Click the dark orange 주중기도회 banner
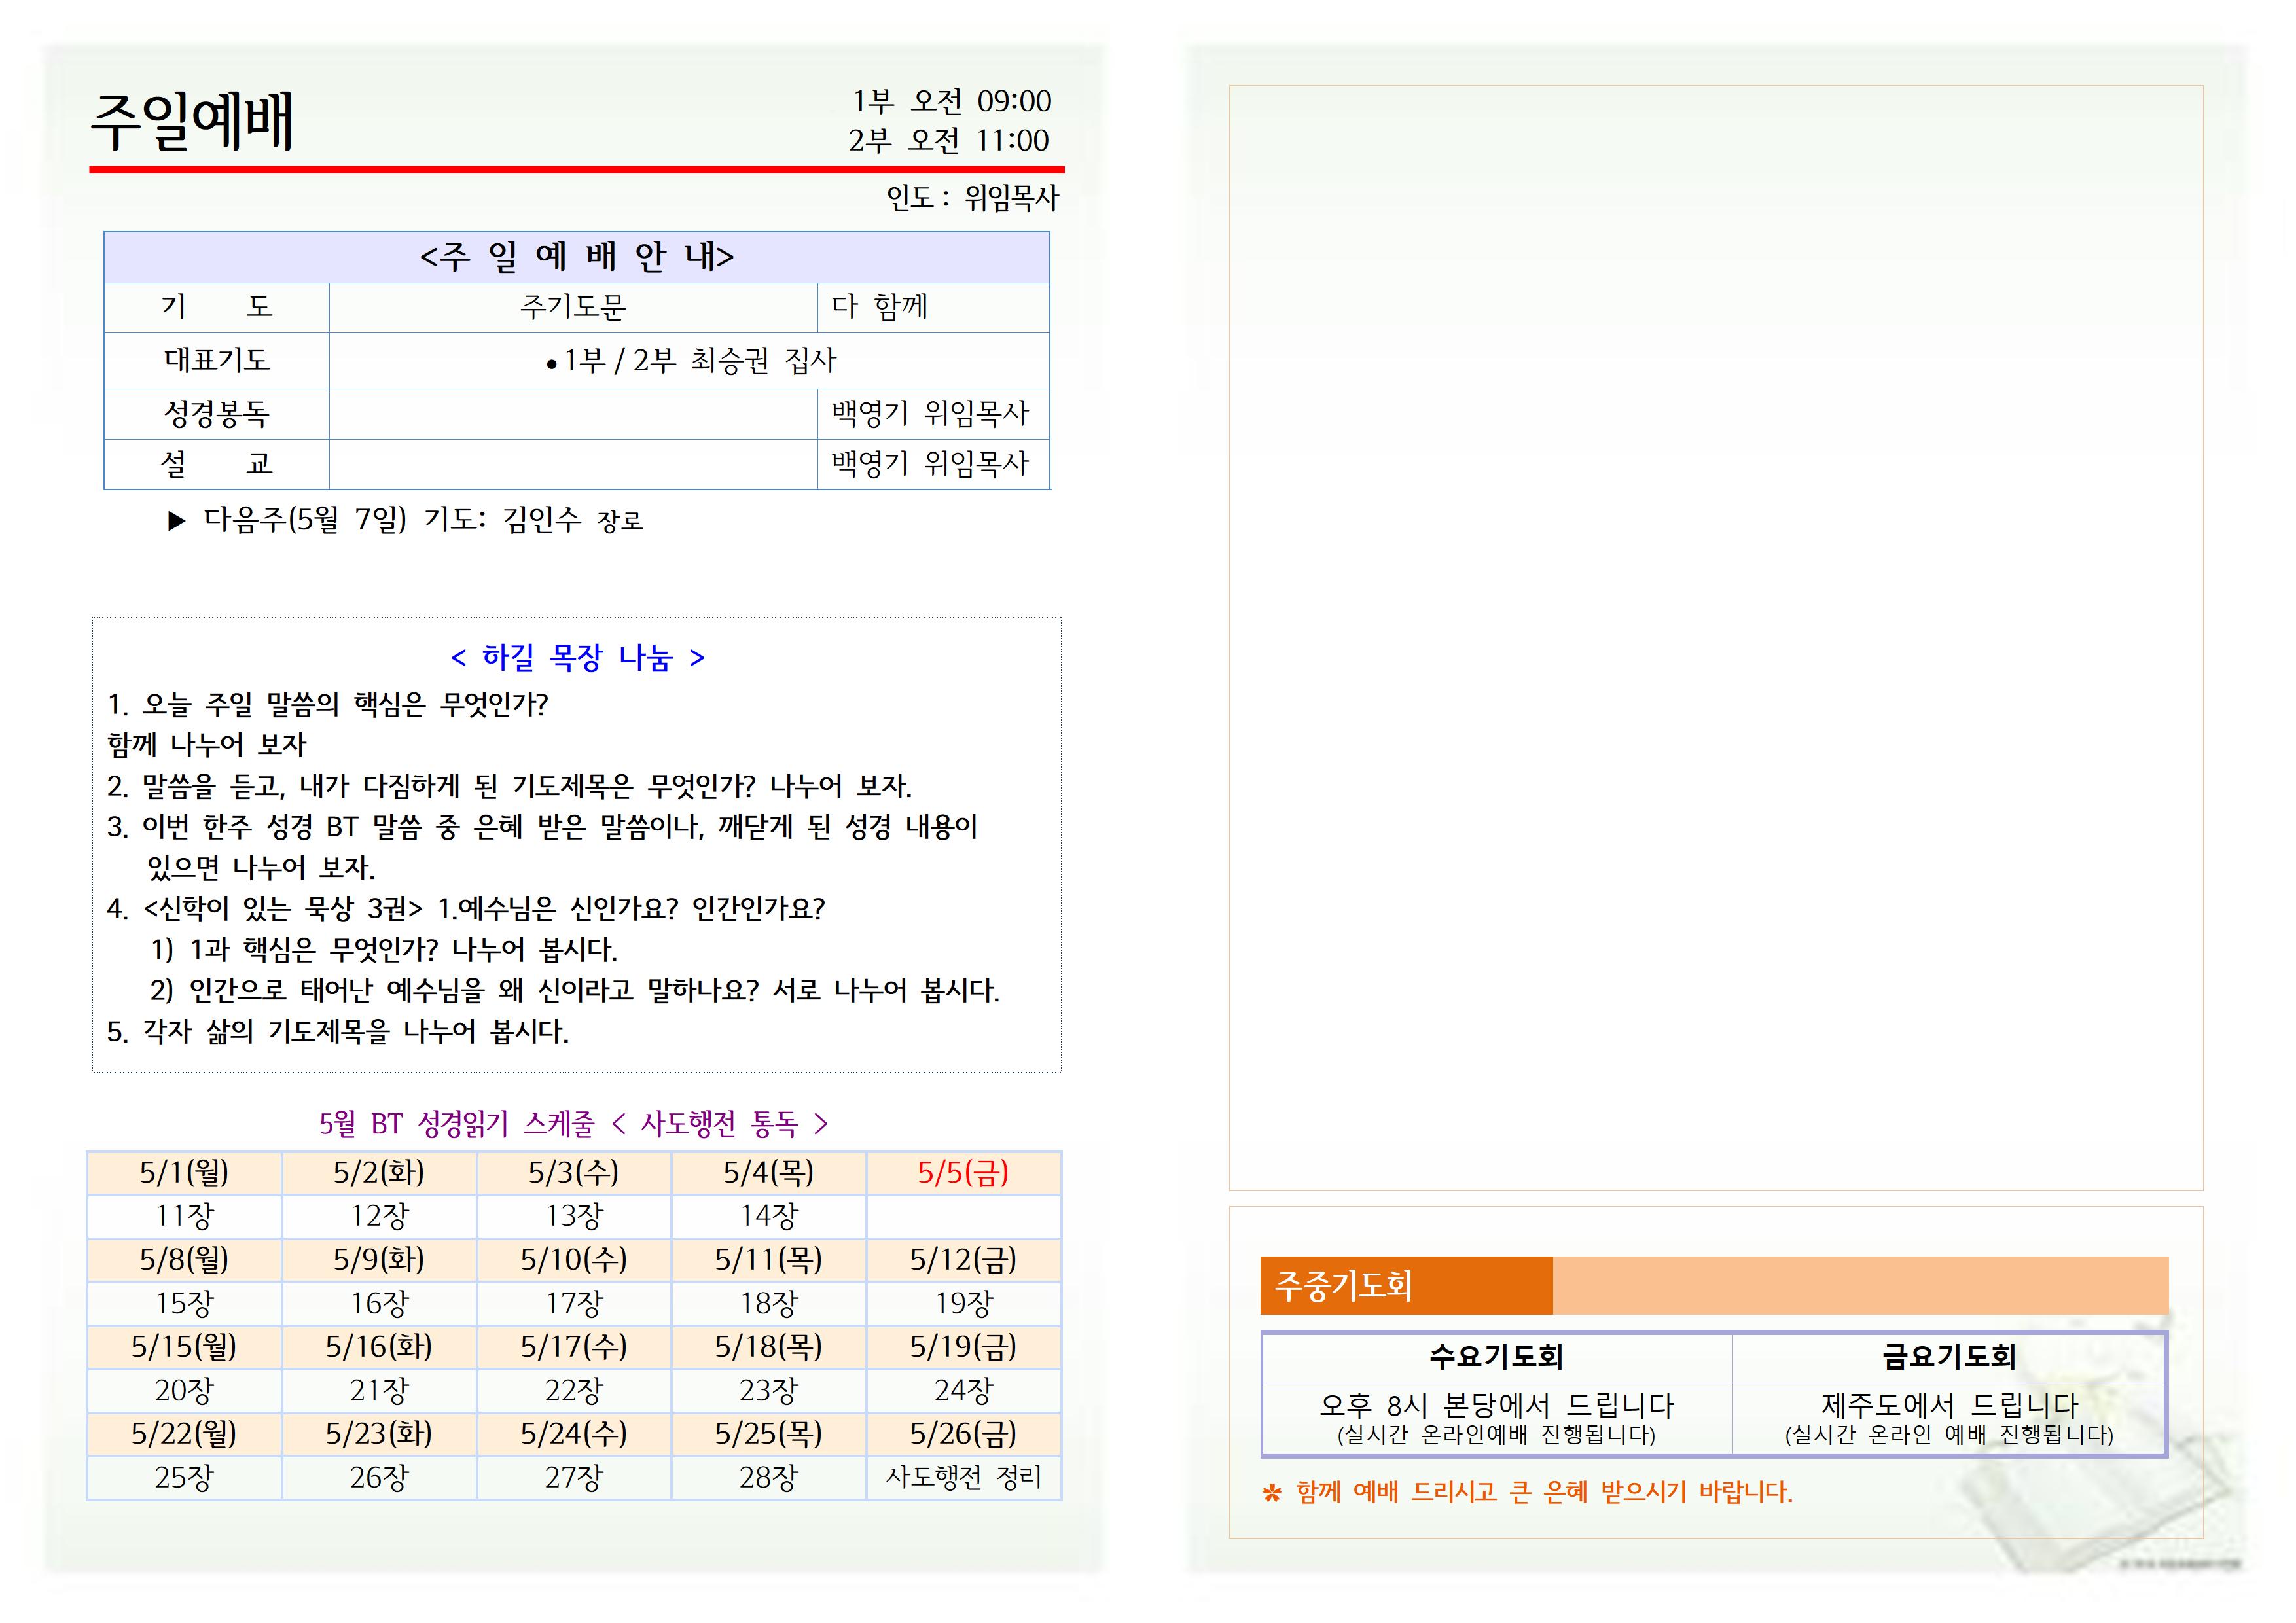The height and width of the screenshot is (1623, 2296). [1405, 1285]
